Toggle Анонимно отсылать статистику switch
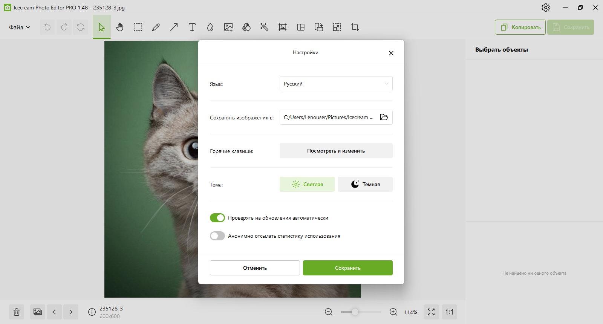Screen dimensions: 603x324 point(217,236)
